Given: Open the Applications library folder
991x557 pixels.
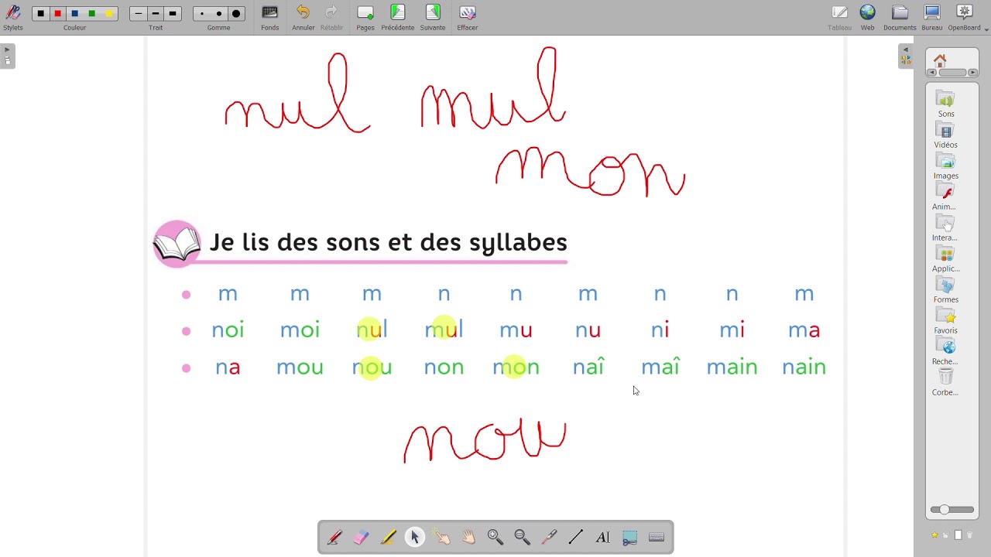Looking at the screenshot, I should point(945,259).
